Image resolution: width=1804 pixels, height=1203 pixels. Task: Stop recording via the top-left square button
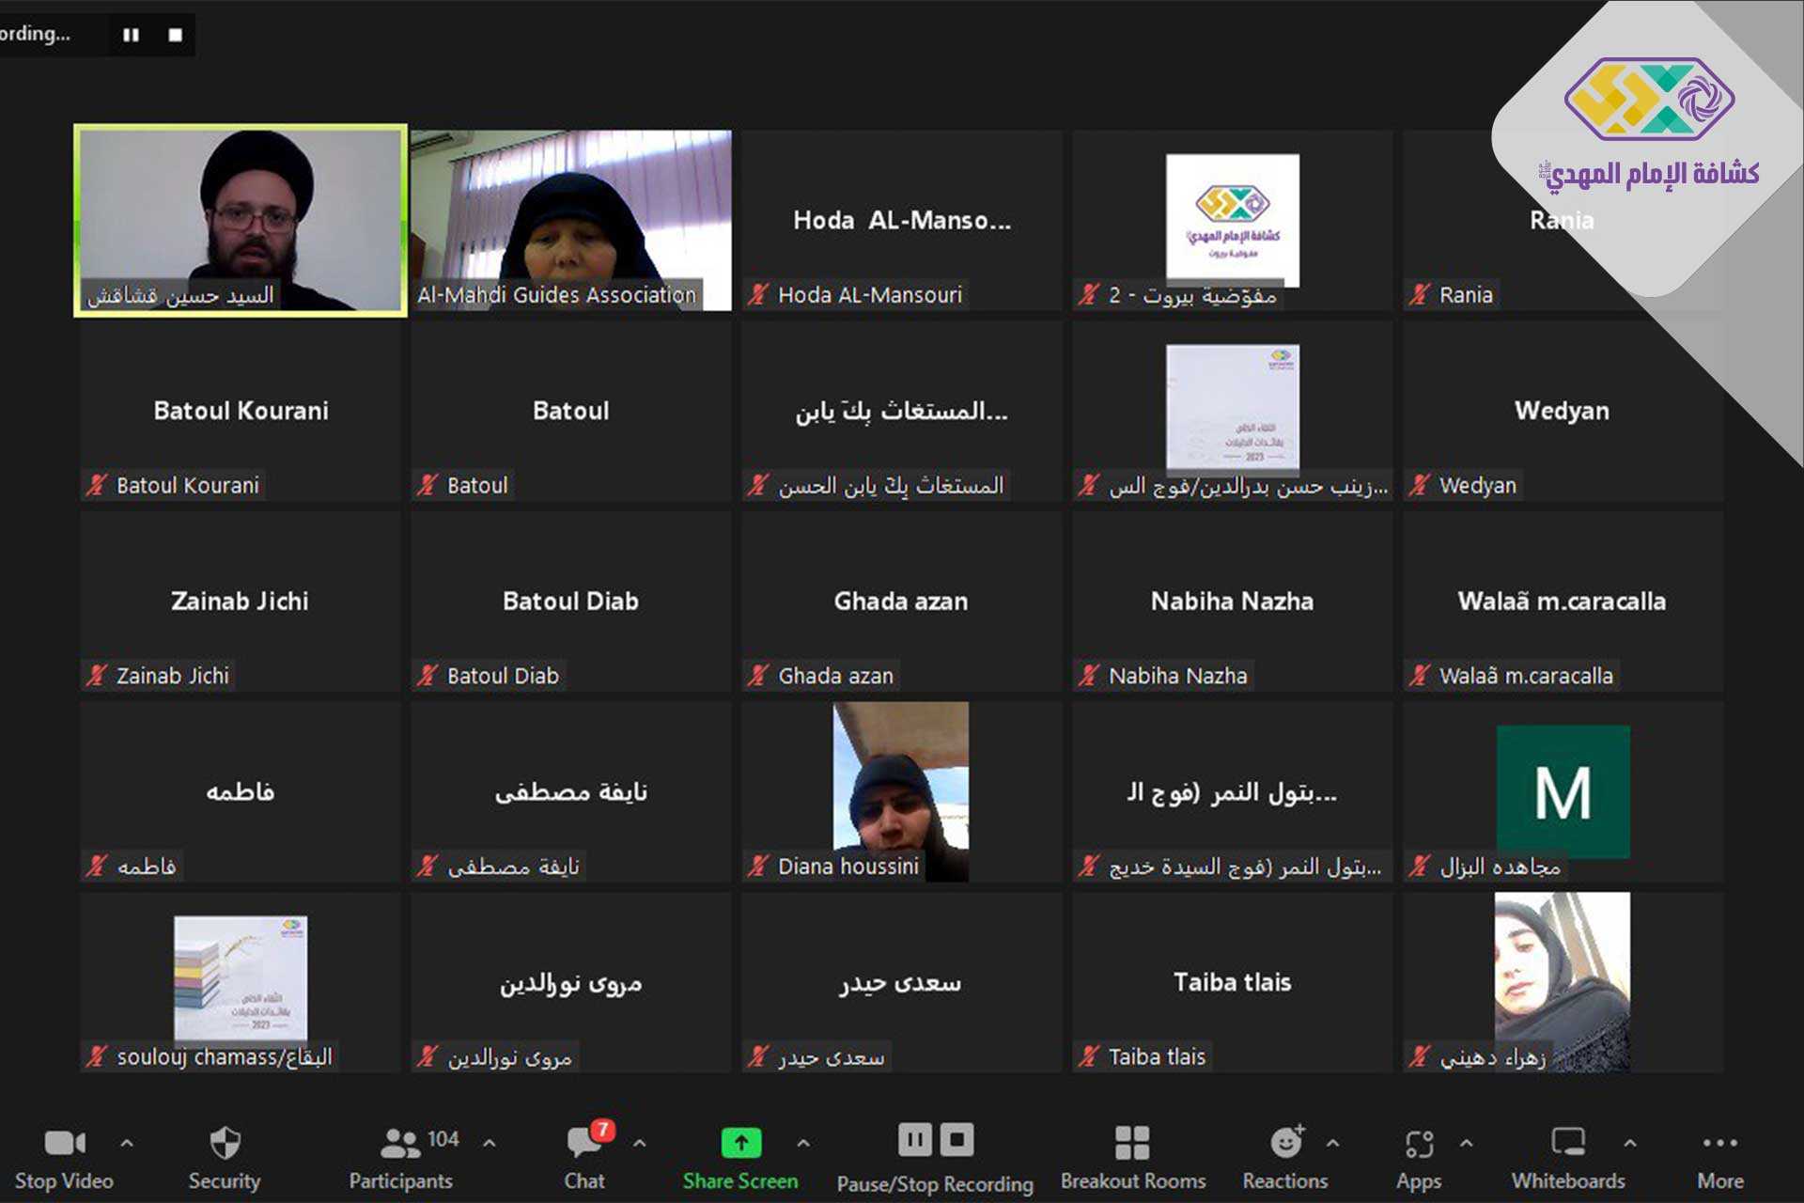(176, 35)
